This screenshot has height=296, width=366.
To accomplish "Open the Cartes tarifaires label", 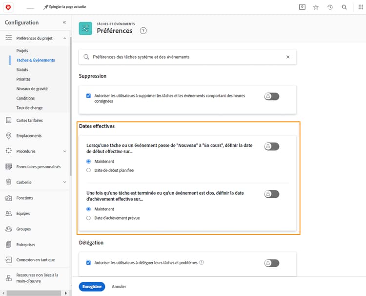I will tap(29, 120).
